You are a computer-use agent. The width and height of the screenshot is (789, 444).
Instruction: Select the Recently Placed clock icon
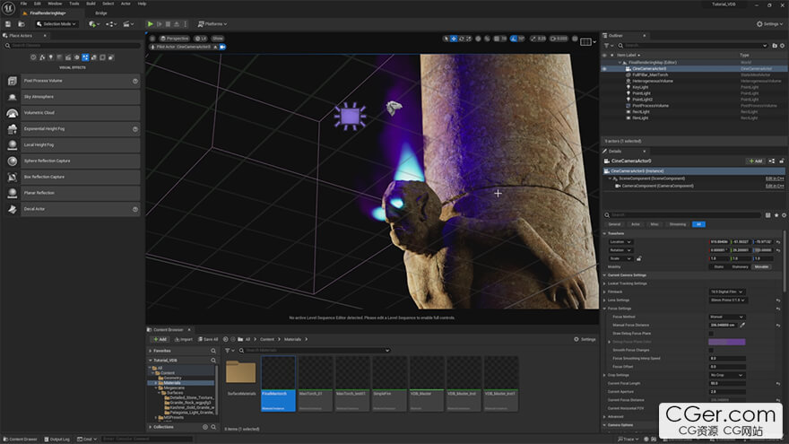coord(33,57)
